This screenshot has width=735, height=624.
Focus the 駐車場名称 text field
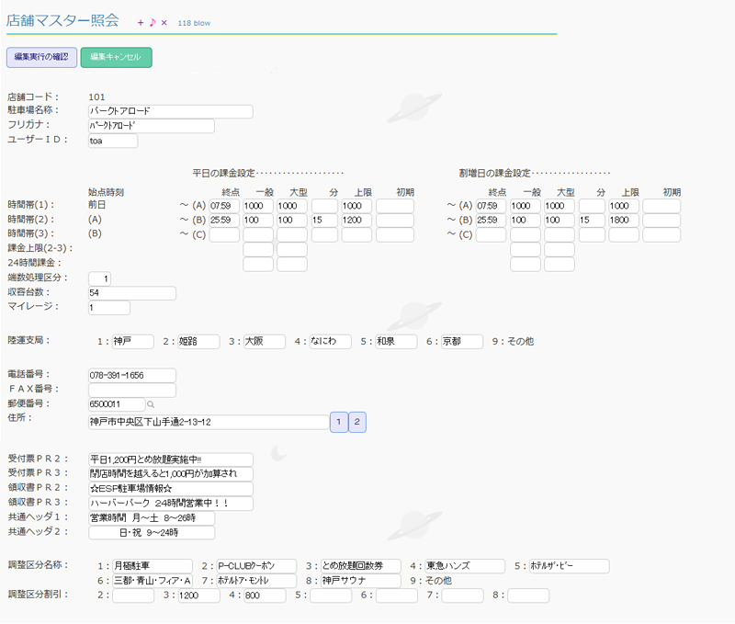pyautogui.click(x=169, y=111)
